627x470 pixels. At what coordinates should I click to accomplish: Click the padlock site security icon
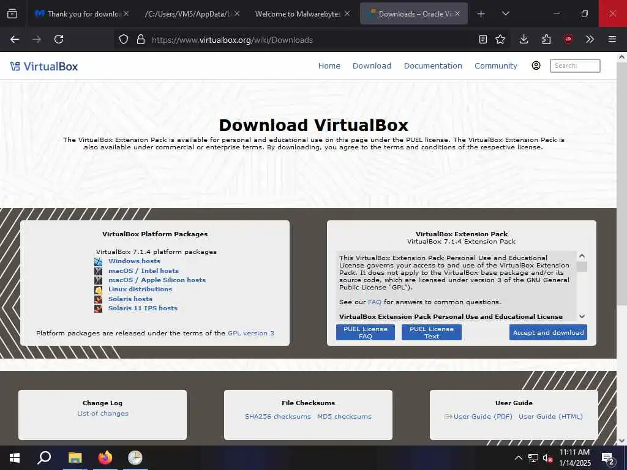(140, 39)
